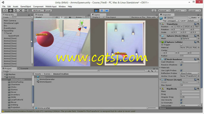Toggle the Local button
The width and height of the screenshot is (204, 114).
pyautogui.click(x=47, y=11)
